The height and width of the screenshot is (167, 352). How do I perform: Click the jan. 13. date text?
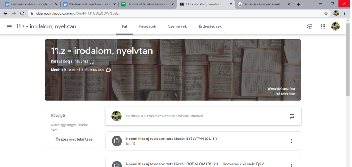pos(131,143)
